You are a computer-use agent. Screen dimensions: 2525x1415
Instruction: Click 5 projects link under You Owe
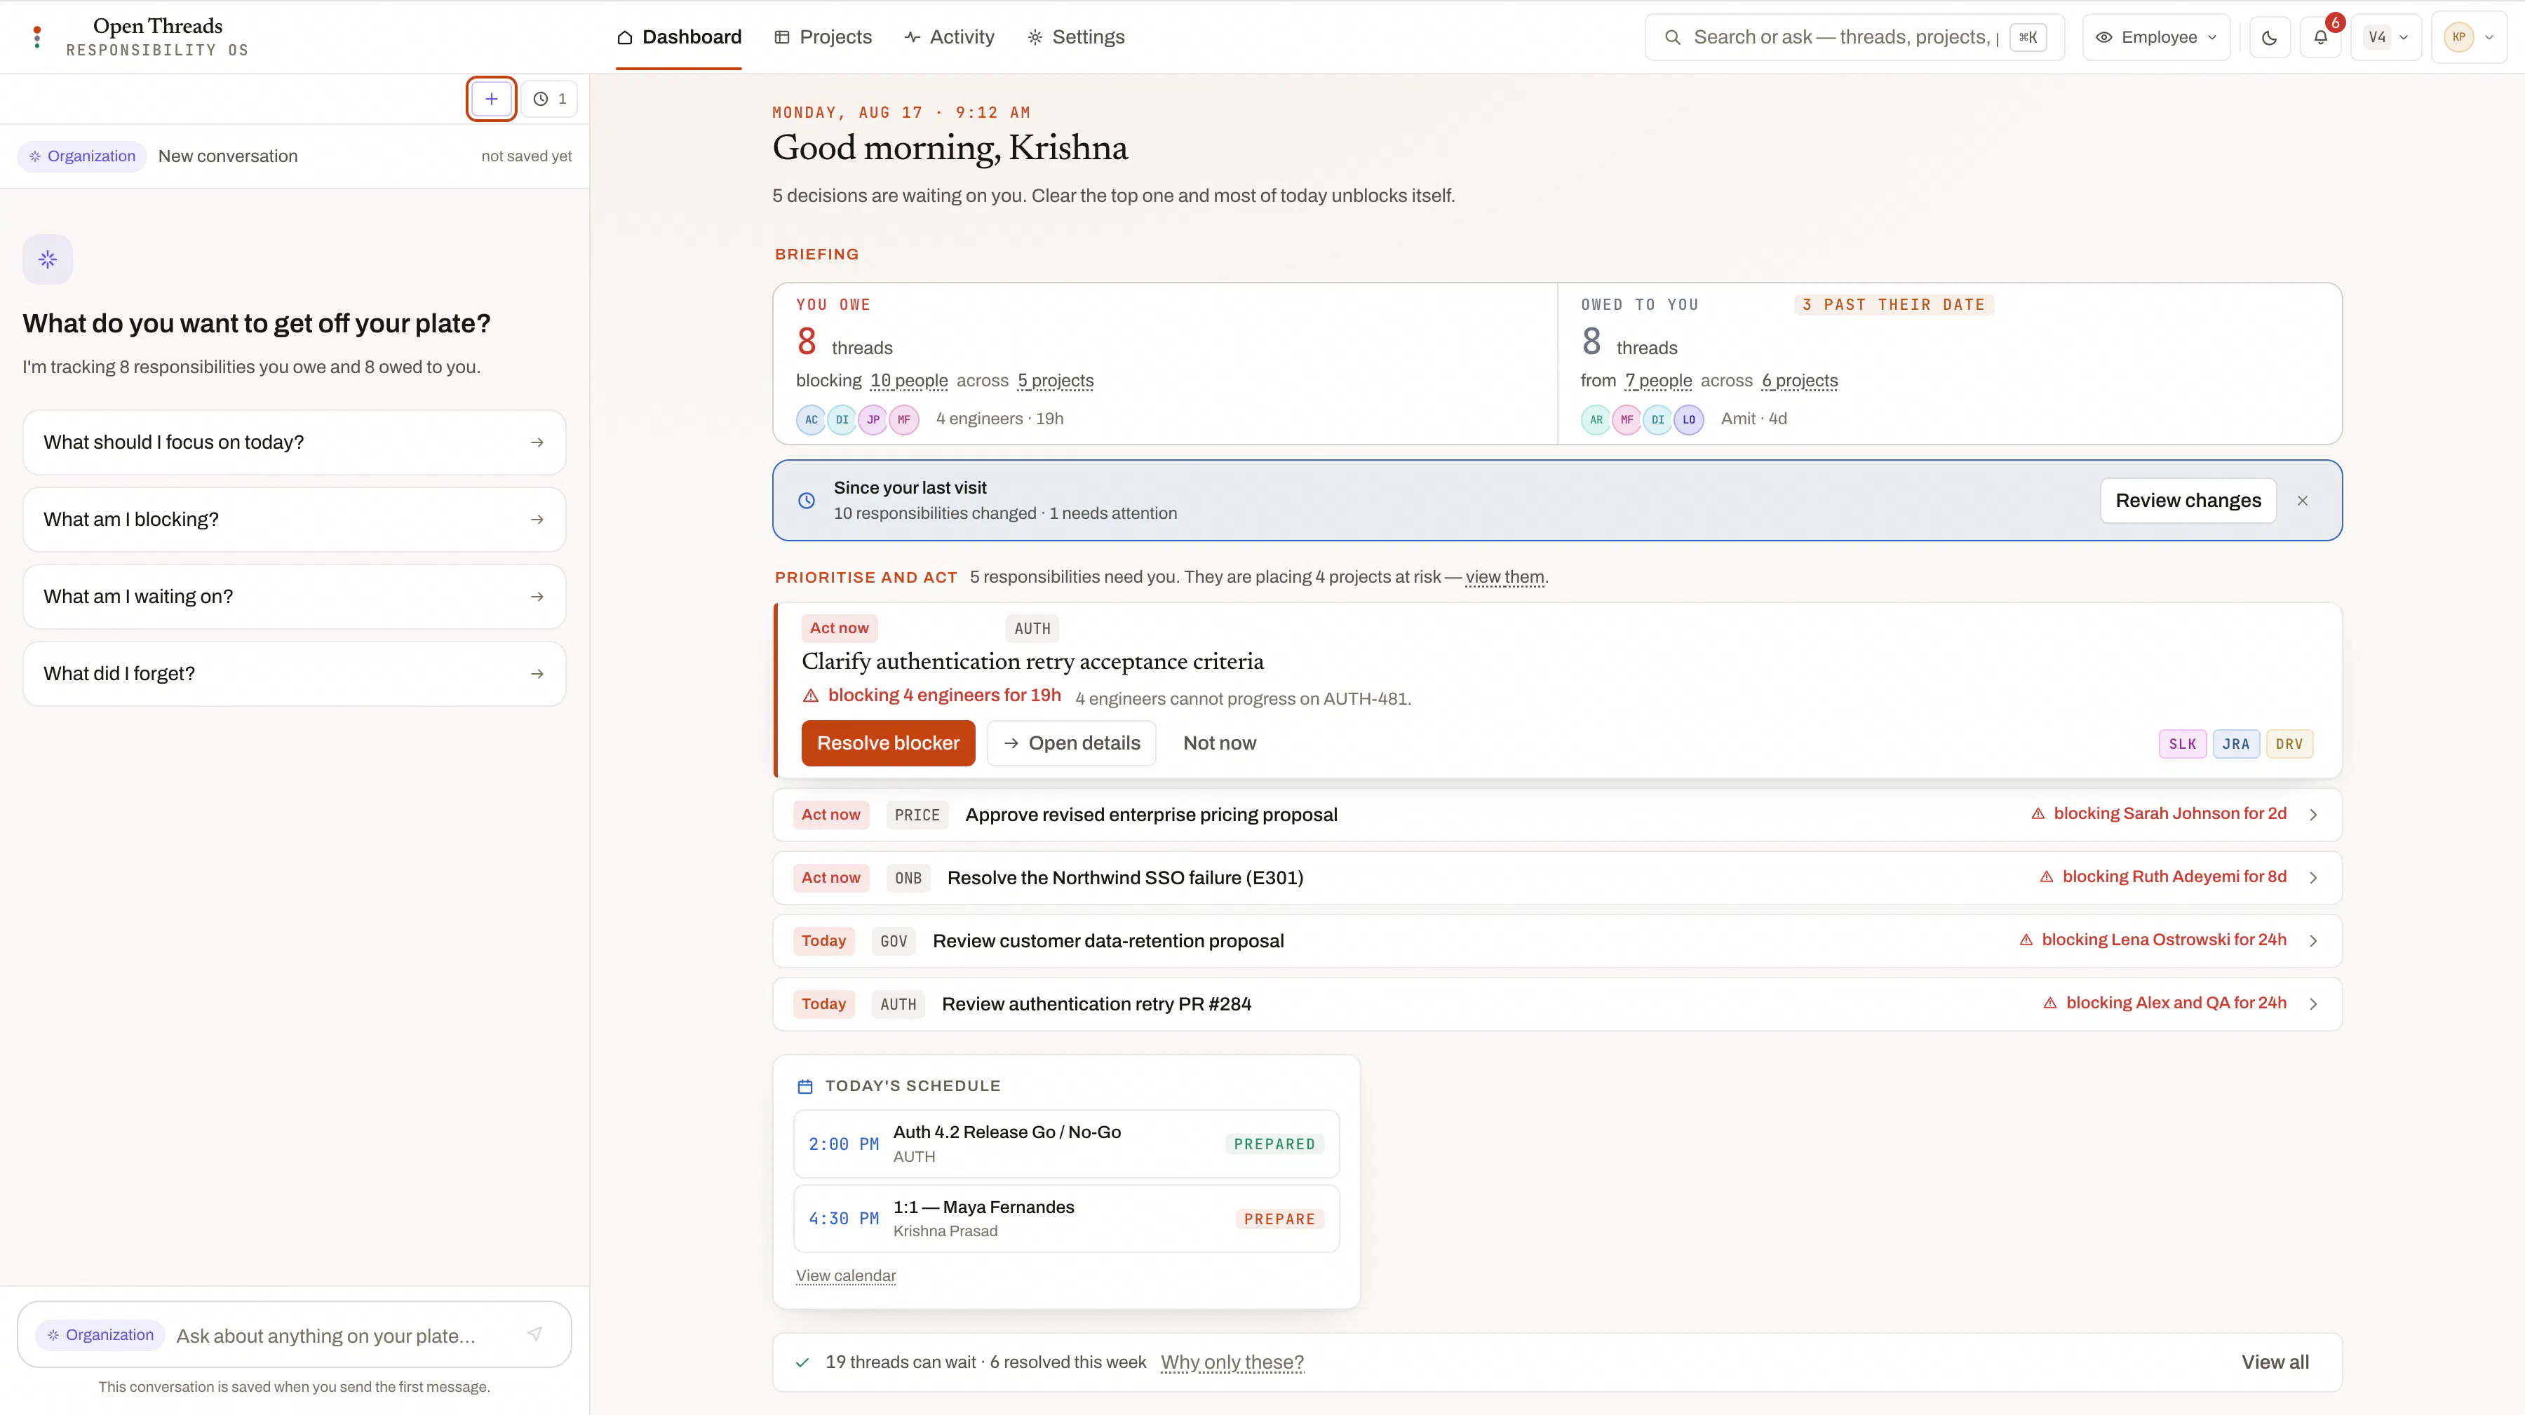(x=1055, y=381)
